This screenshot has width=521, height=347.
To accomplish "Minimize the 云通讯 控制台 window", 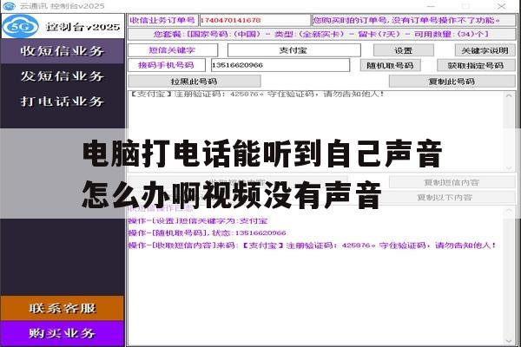I will [x=431, y=6].
